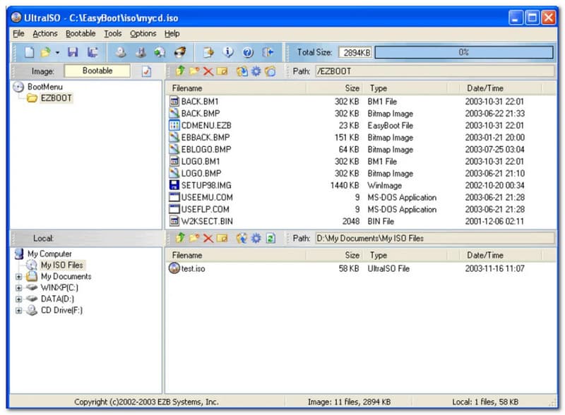Click the info icon in main toolbar
The height and width of the screenshot is (415, 565).
[x=228, y=52]
